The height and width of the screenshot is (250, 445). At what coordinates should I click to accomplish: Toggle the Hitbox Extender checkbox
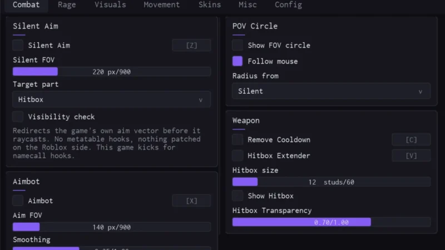(238, 156)
